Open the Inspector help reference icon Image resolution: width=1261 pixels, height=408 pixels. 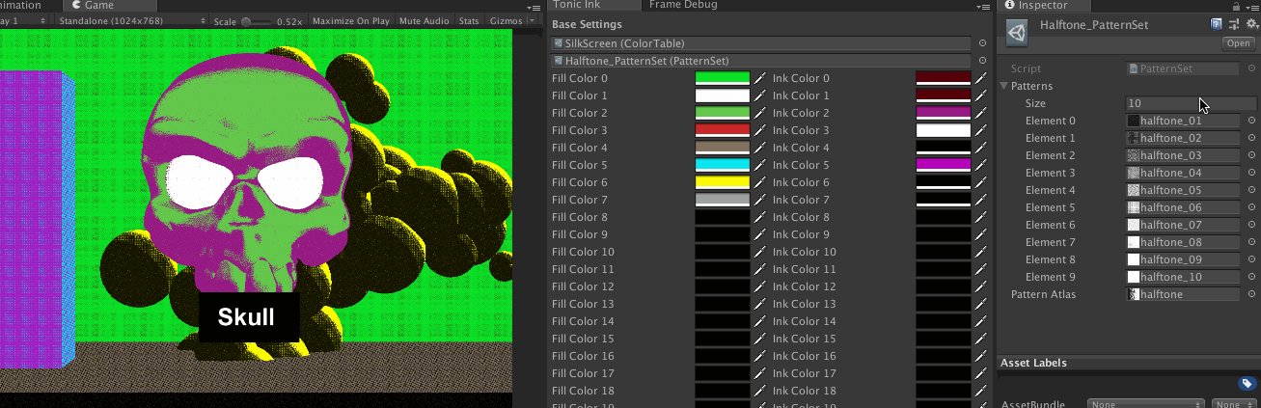pyautogui.click(x=1217, y=25)
